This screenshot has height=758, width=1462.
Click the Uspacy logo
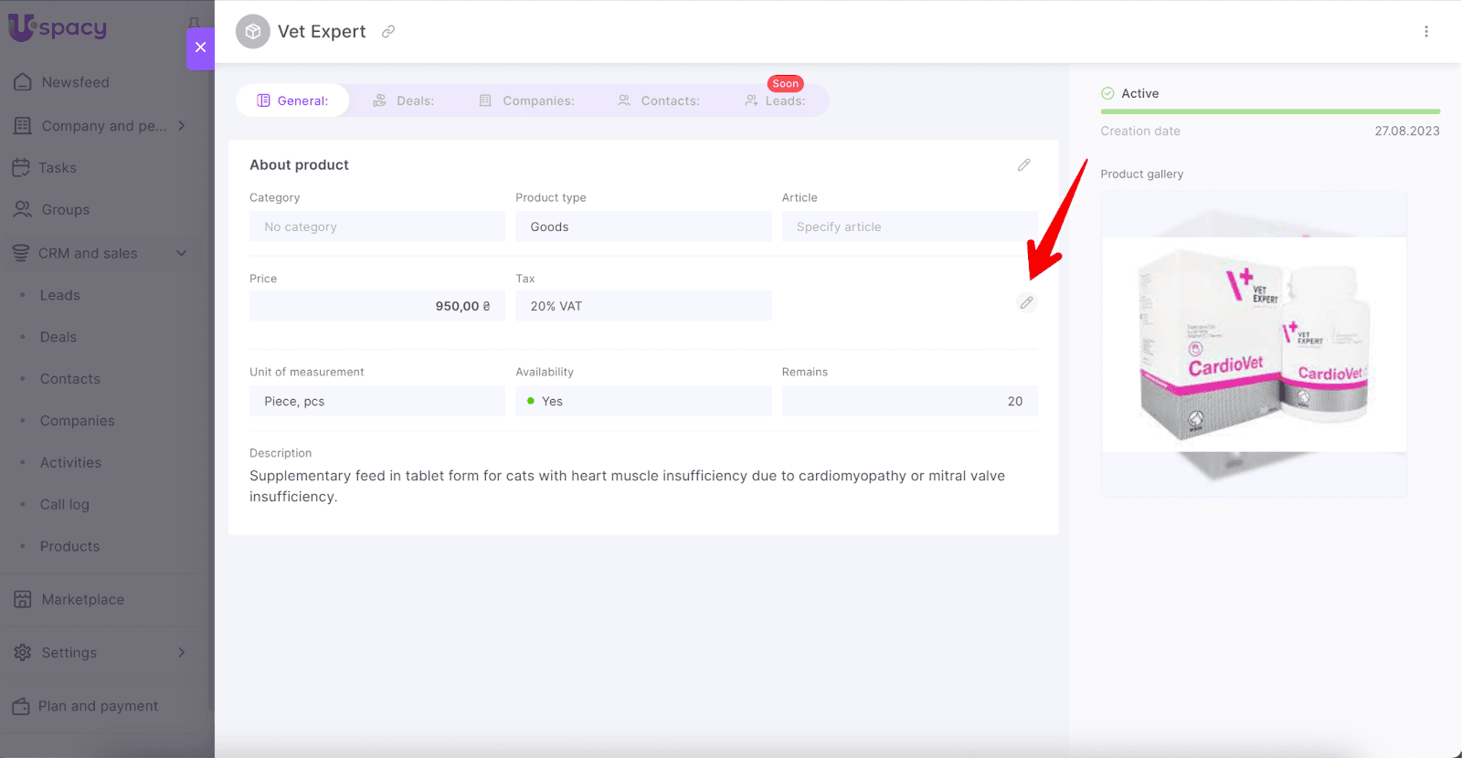(x=58, y=27)
